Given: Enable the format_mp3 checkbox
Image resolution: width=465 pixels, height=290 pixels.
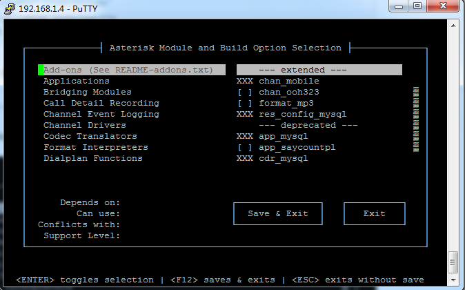Looking at the screenshot, I should coord(245,103).
